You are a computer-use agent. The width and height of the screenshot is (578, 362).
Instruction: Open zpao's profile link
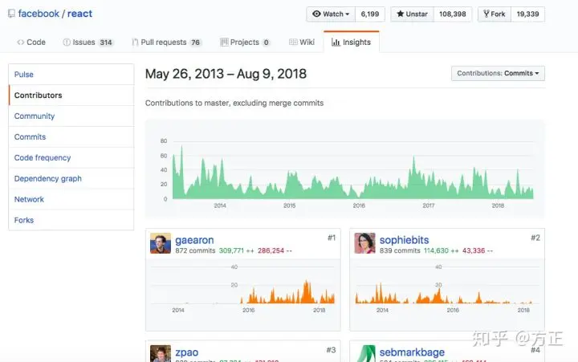[187, 352]
